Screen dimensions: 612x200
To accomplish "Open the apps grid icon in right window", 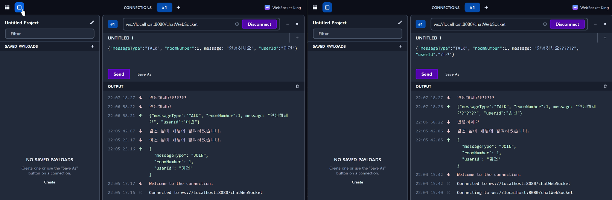I will pyautogui.click(x=315, y=8).
